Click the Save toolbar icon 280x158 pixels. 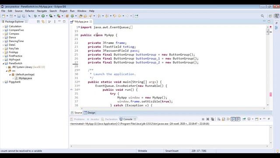tap(19, 16)
